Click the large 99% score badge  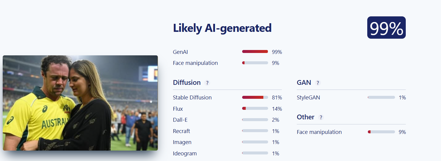(386, 28)
